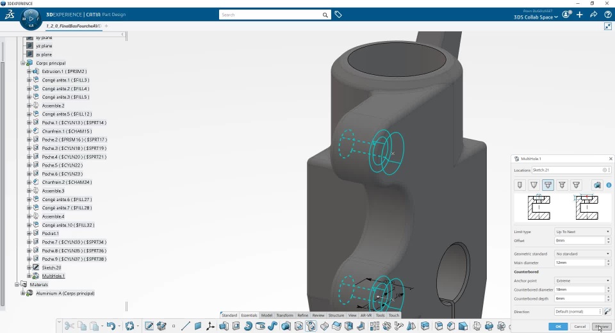
Task: Select the Pad extrusion tool icon
Action: coord(224,326)
